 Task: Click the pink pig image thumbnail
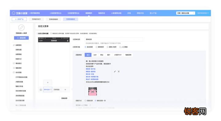point(93,91)
